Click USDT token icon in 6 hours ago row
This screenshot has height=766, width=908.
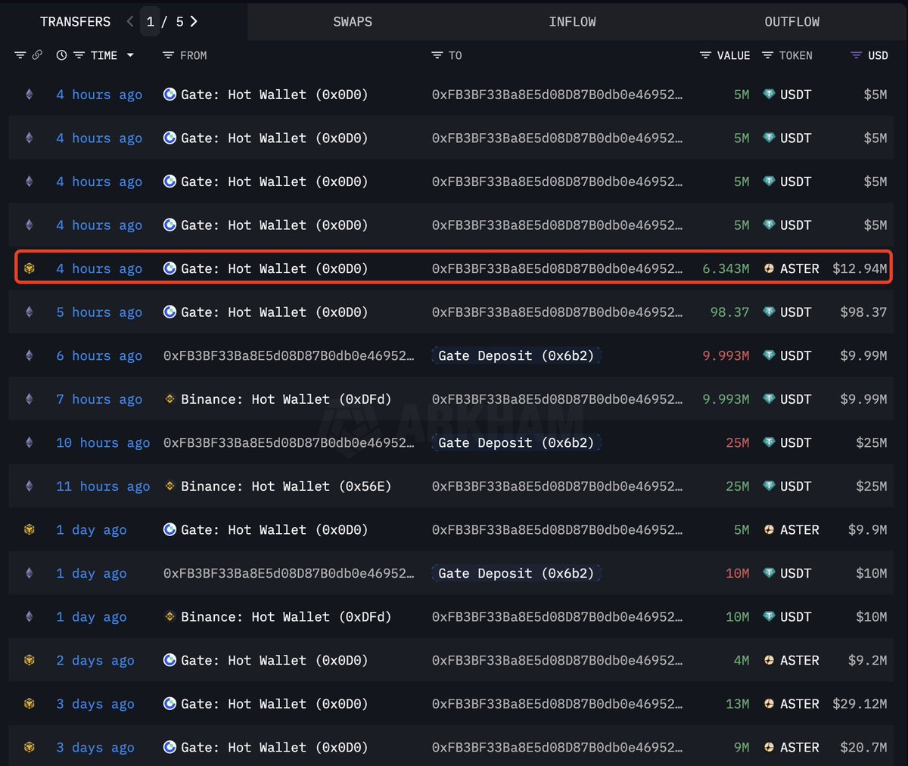769,355
